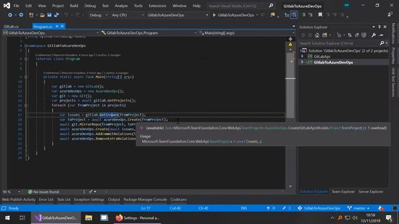This screenshot has width=399, height=224.
Task: Click the highlighted indent guides toolbar icon
Action: pos(294,15)
